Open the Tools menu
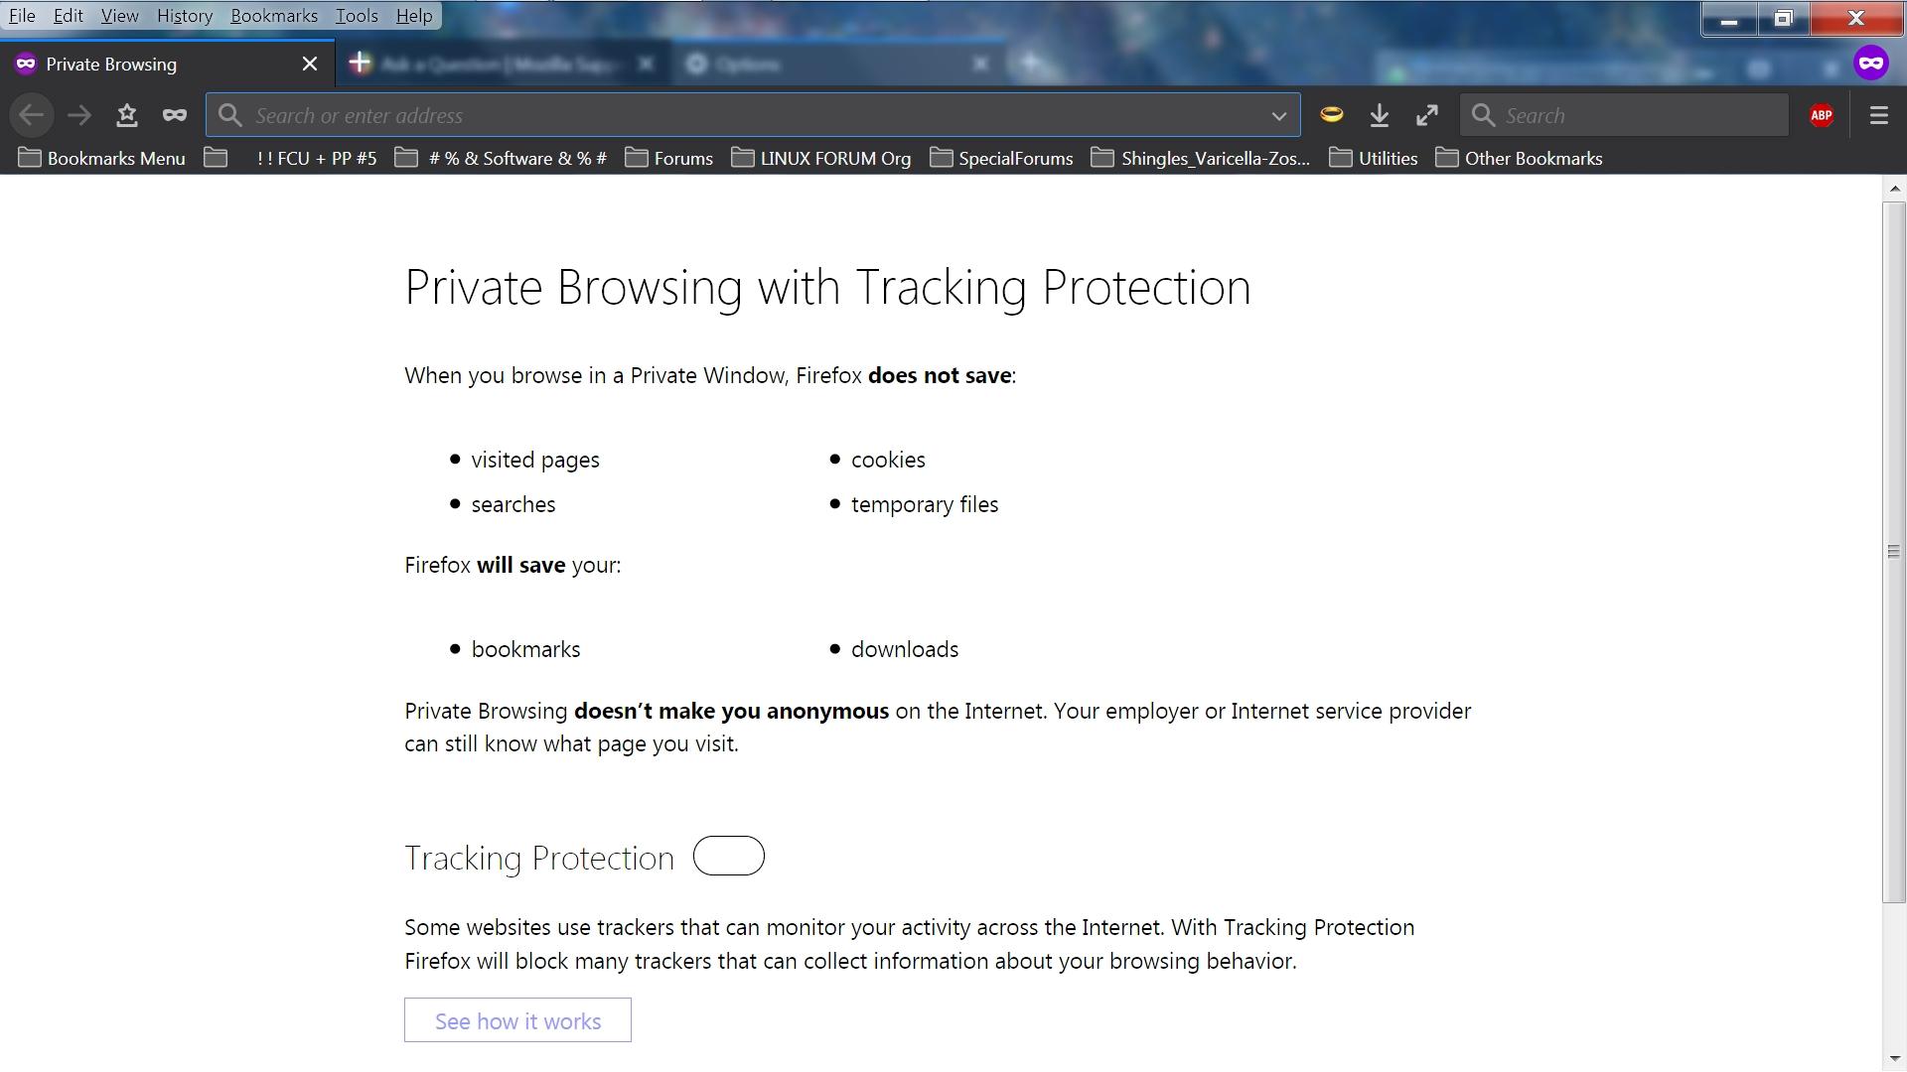The image size is (1907, 1072). coord(357,16)
